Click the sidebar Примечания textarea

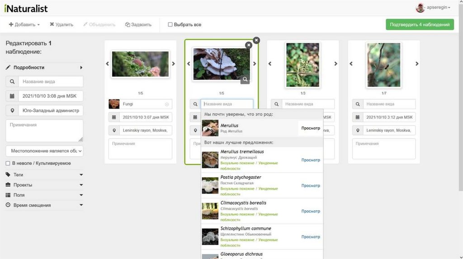tap(44, 131)
